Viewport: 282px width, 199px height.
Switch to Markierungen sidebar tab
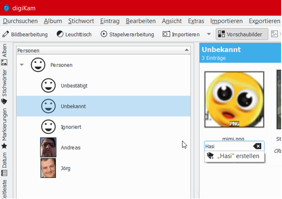[x=4, y=128]
